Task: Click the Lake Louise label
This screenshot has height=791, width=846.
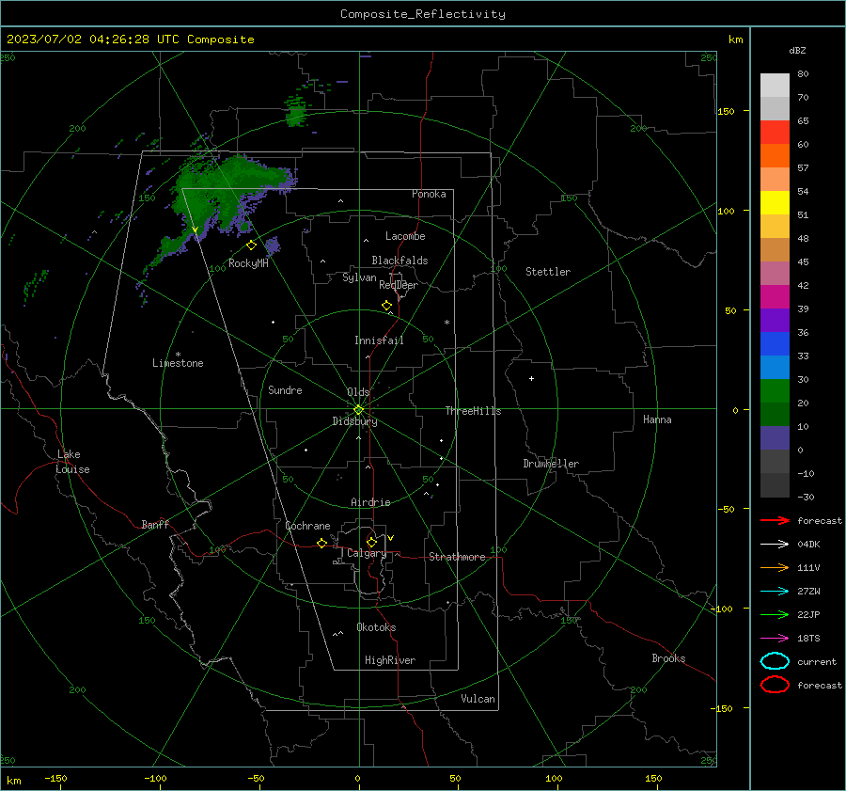Action: [72, 462]
